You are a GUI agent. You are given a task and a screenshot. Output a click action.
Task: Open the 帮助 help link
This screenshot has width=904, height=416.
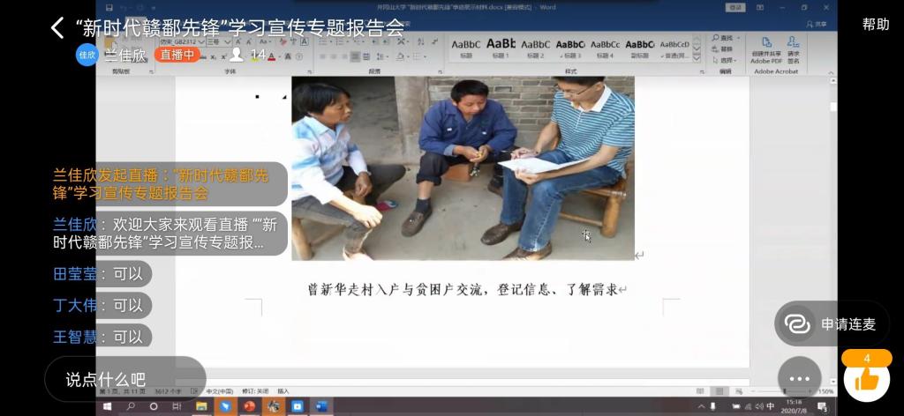(x=875, y=24)
